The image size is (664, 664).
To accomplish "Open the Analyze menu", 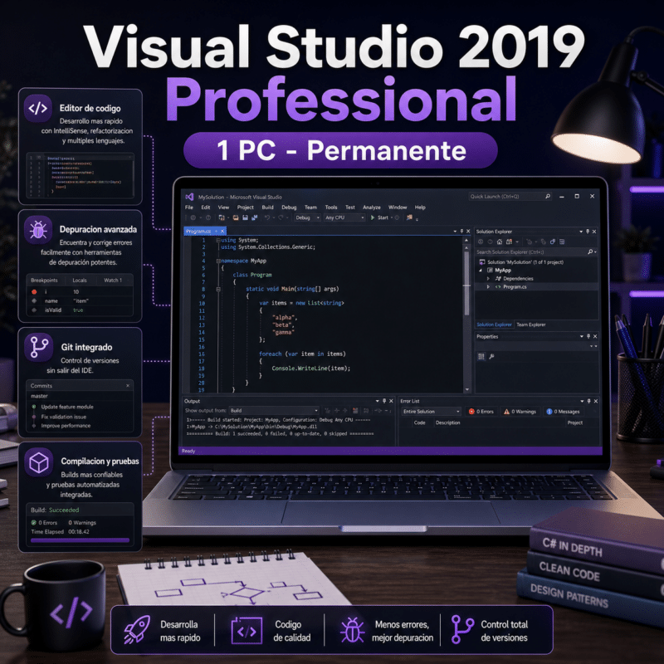I will [372, 207].
